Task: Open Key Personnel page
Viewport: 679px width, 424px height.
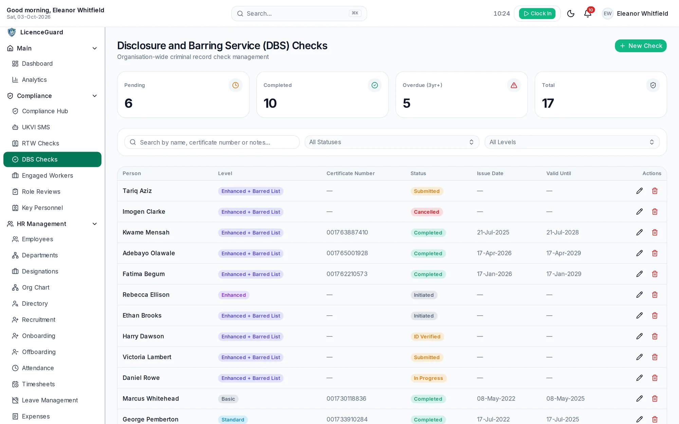Action: coord(52,208)
